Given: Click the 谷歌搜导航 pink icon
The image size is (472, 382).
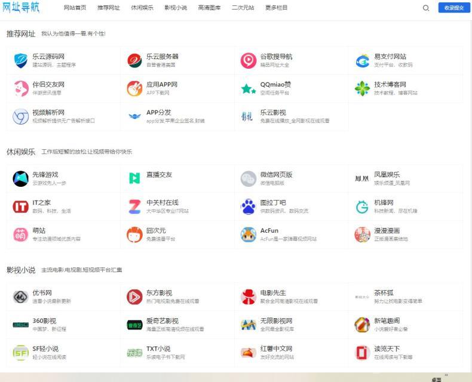Looking at the screenshot, I should click(x=249, y=60).
